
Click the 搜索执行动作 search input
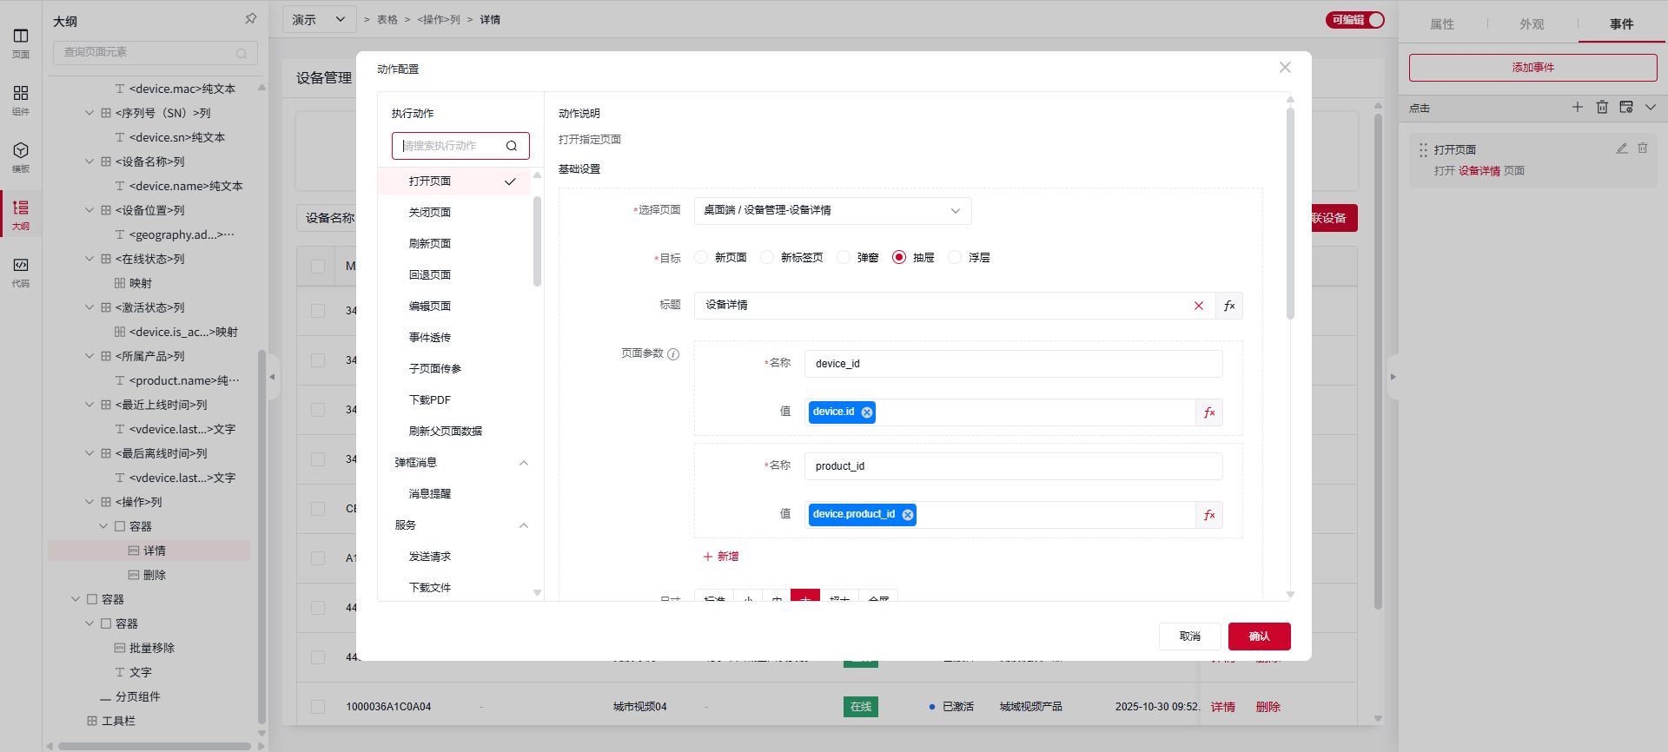pyautogui.click(x=452, y=146)
